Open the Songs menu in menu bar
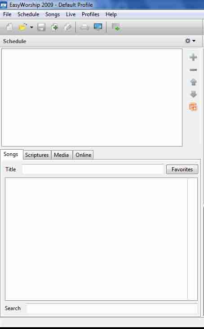The image size is (204, 329). pyautogui.click(x=53, y=14)
